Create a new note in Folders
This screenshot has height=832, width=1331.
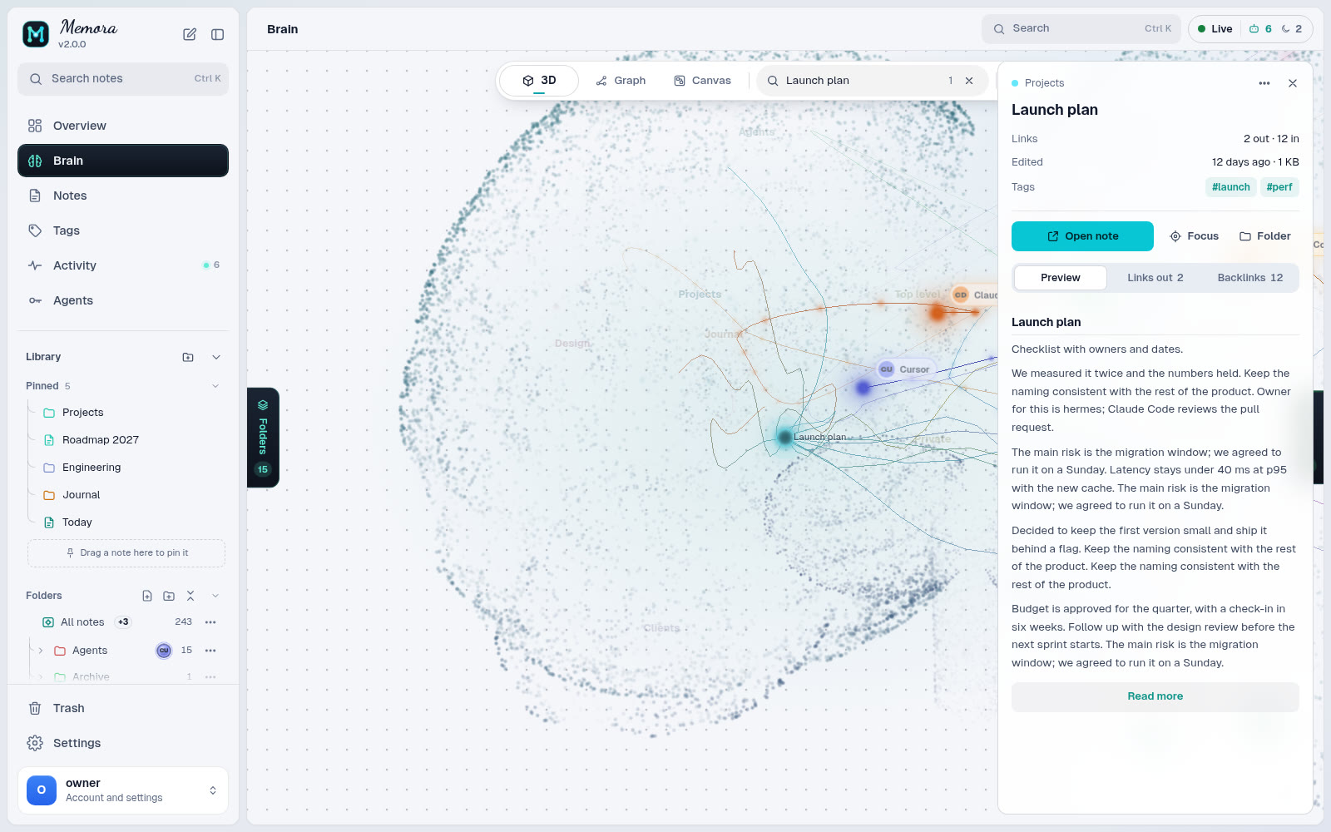pos(147,596)
